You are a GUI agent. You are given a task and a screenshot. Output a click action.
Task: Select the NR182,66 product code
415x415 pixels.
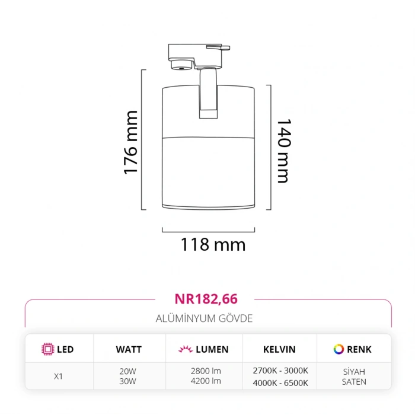tap(206, 299)
